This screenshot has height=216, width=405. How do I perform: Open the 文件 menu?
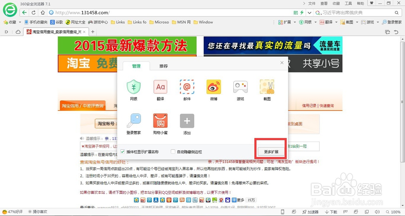(312, 3)
